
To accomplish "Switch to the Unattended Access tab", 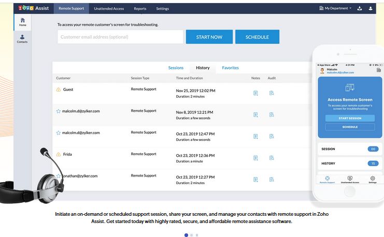I will pyautogui.click(x=109, y=9).
